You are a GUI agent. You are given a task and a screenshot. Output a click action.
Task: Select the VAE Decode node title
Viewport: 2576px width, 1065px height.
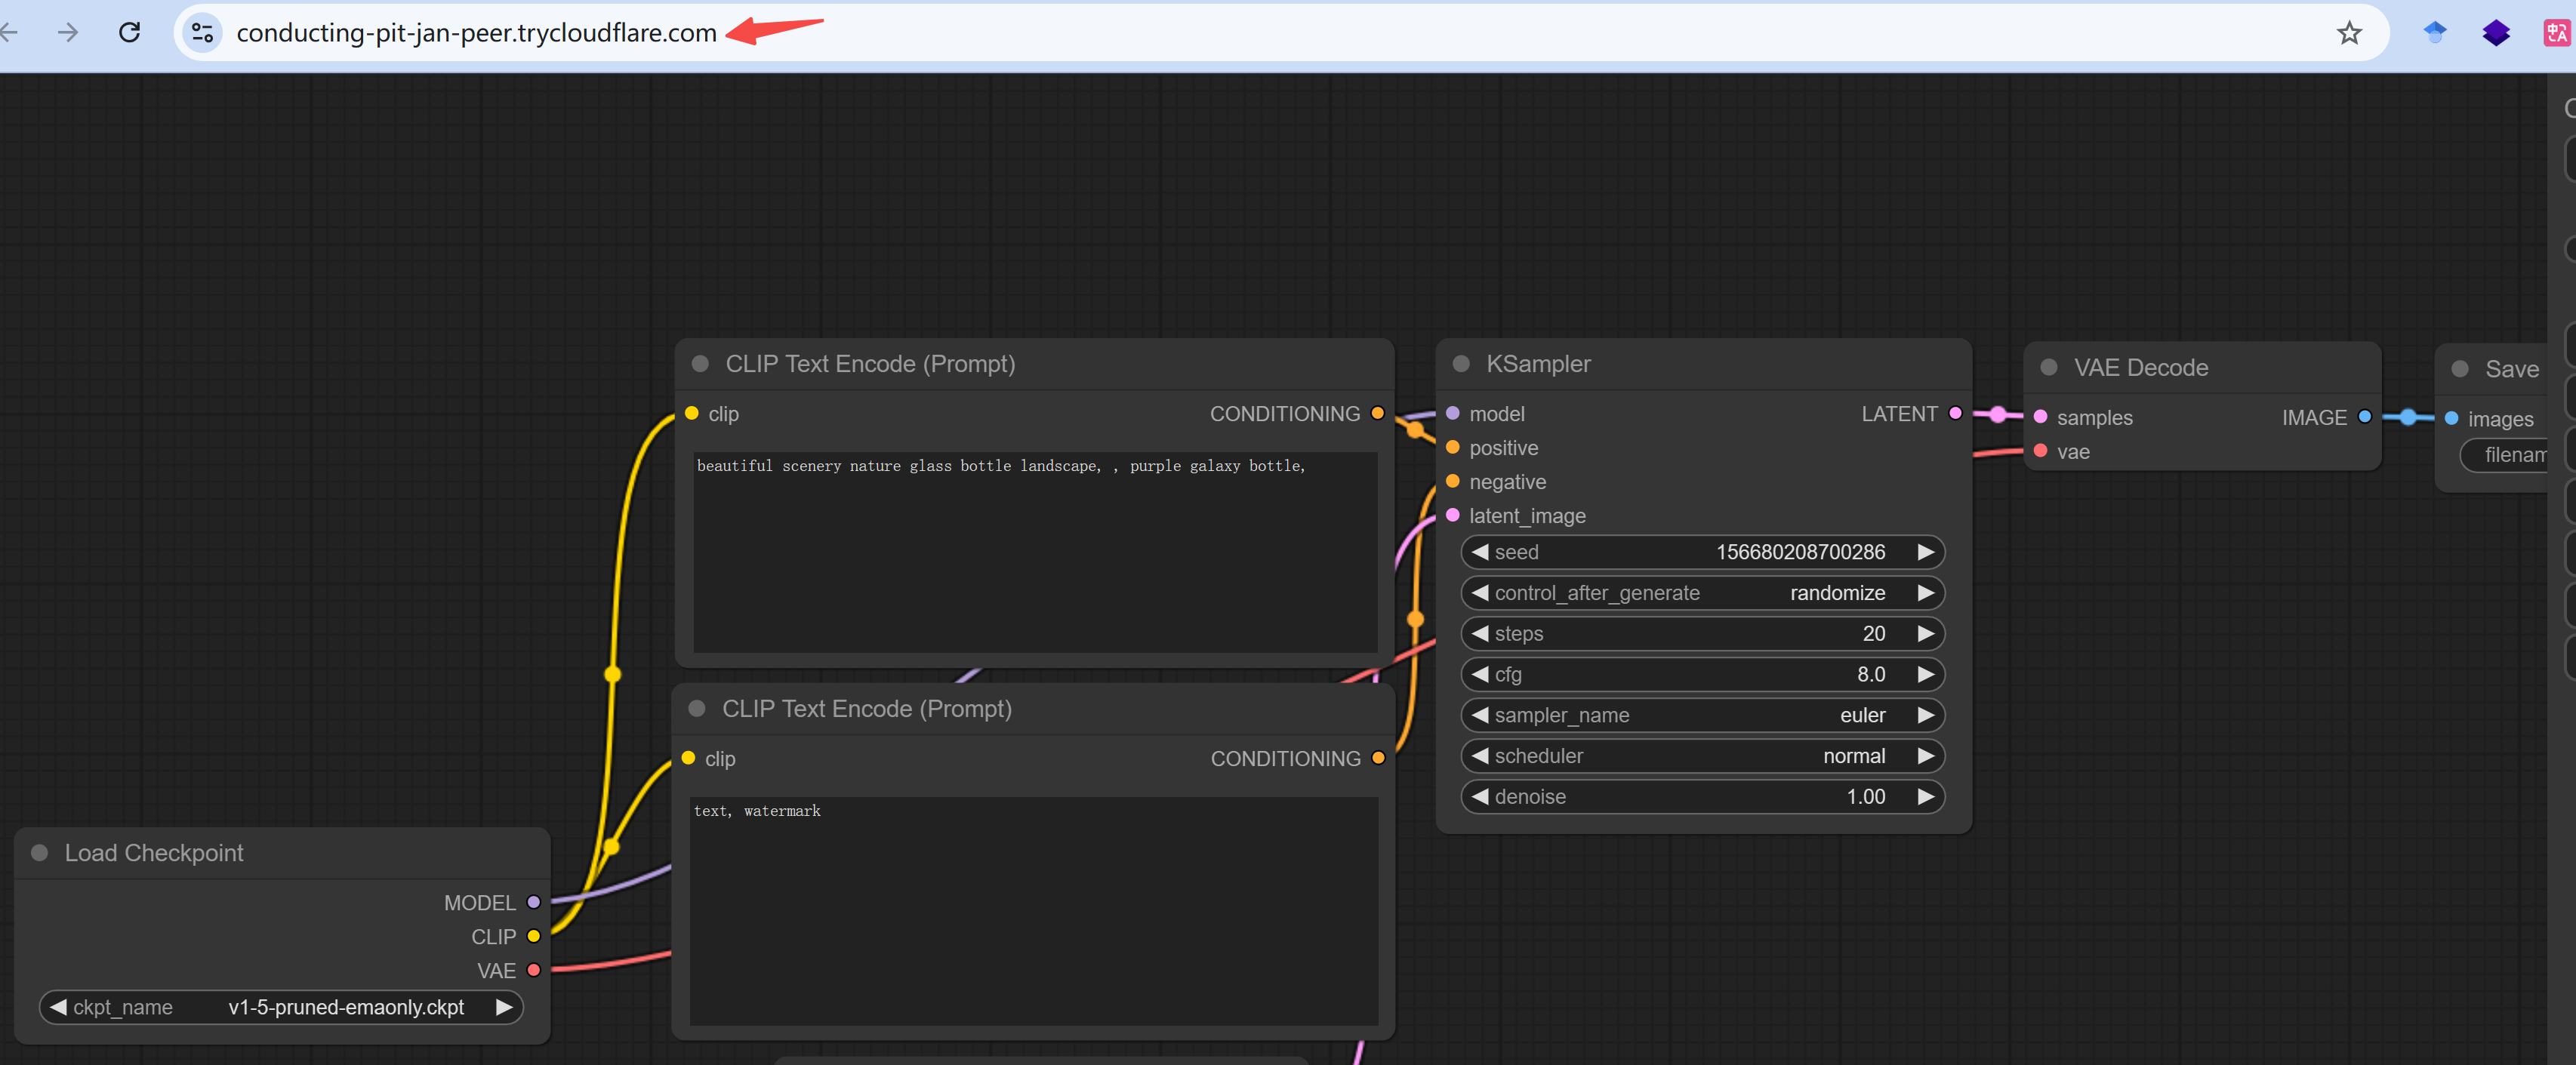2141,367
